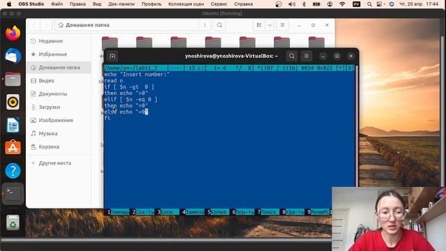Click the 'read n' line in editor

point(114,81)
